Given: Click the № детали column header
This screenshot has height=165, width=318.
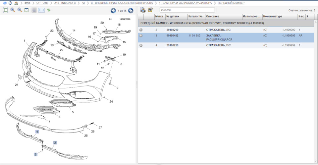Looking at the screenshot, I should (176, 16).
